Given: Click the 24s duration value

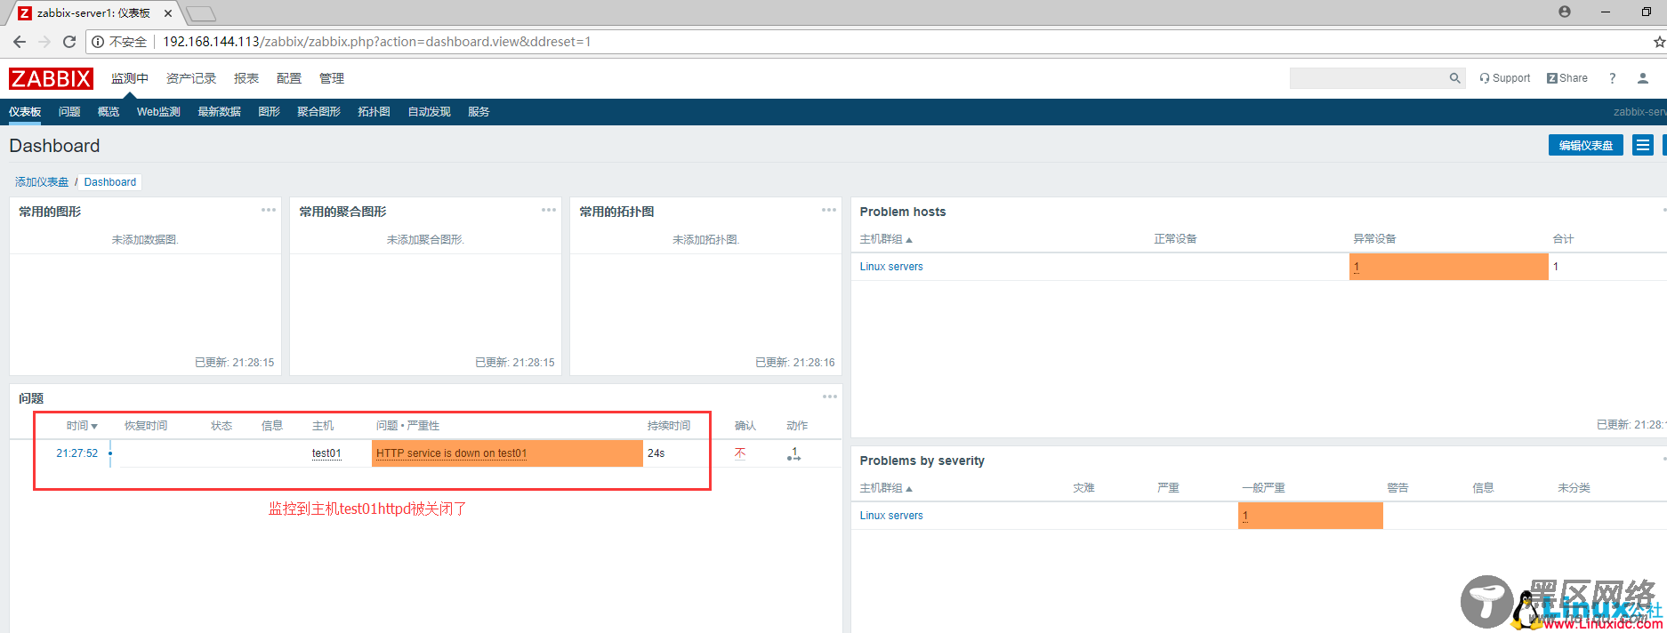Looking at the screenshot, I should coord(656,453).
